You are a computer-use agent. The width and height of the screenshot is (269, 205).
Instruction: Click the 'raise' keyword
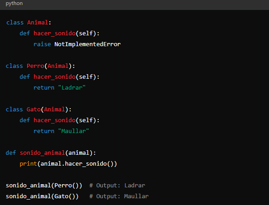coord(42,44)
